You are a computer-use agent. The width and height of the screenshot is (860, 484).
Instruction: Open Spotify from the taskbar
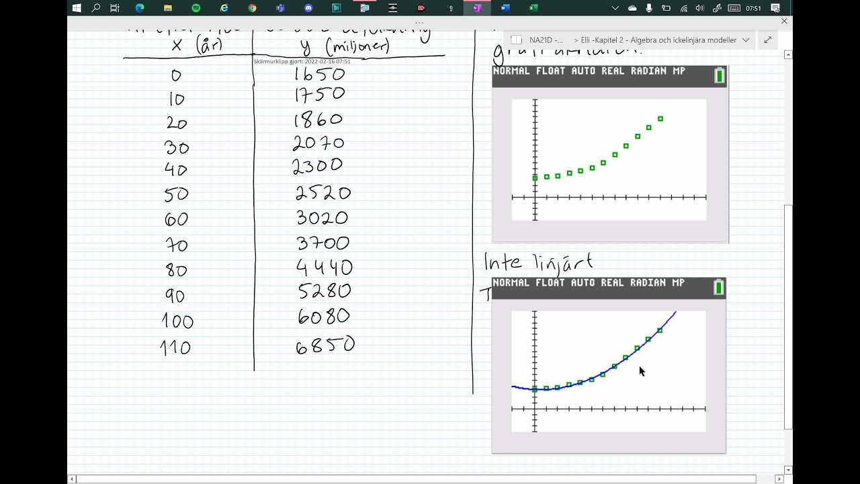pos(196,8)
